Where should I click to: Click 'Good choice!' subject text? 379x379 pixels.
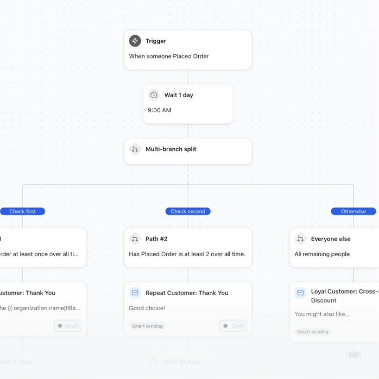click(x=147, y=308)
